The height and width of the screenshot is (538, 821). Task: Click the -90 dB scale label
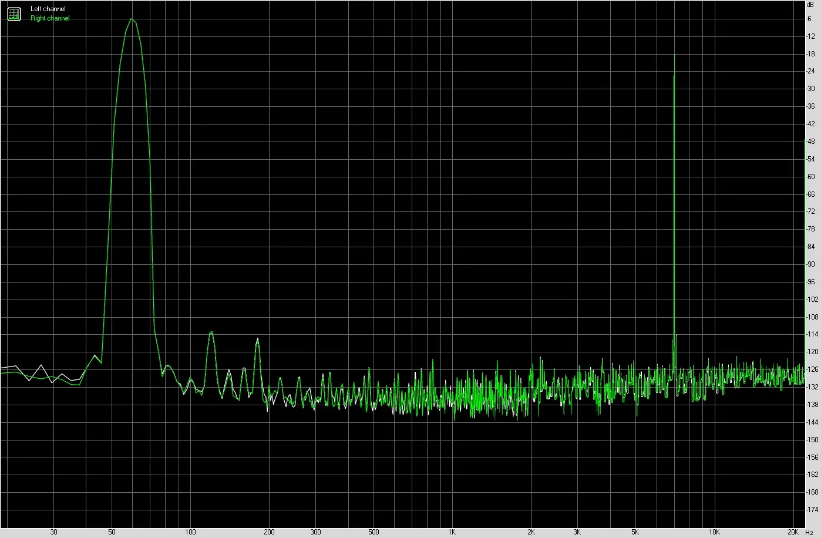tap(810, 264)
